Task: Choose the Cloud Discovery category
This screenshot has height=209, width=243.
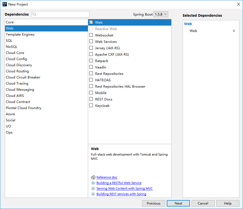Action: pos(19,65)
